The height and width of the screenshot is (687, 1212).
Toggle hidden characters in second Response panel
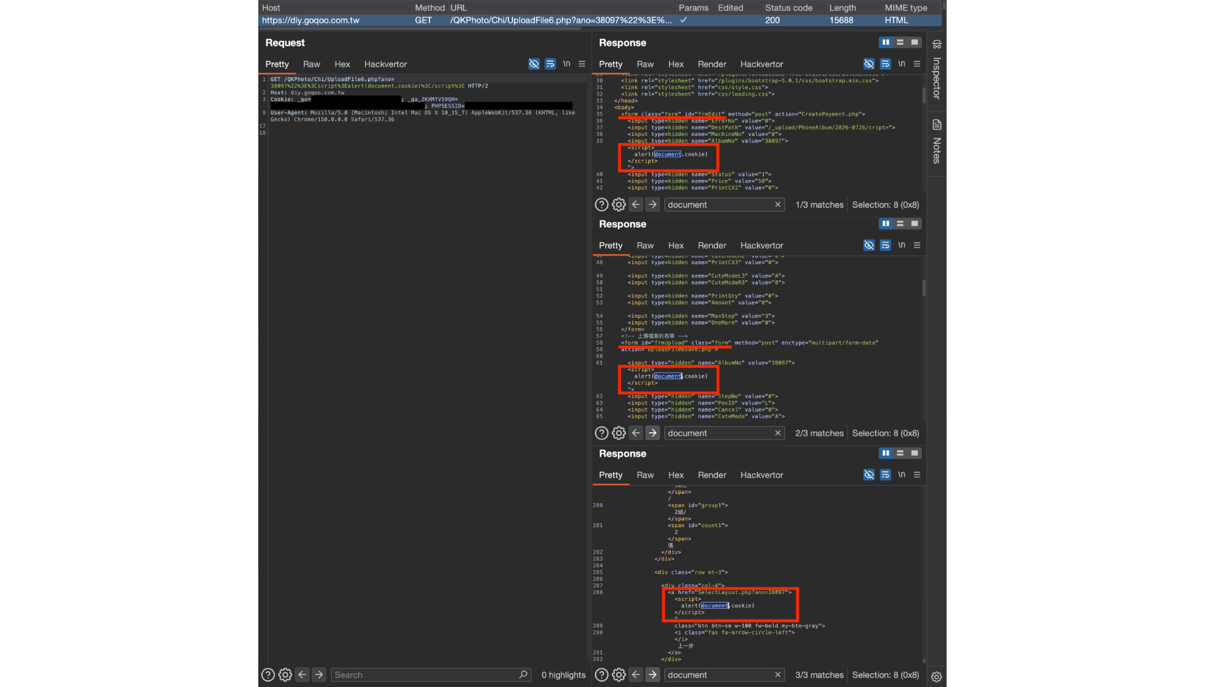pyautogui.click(x=869, y=245)
